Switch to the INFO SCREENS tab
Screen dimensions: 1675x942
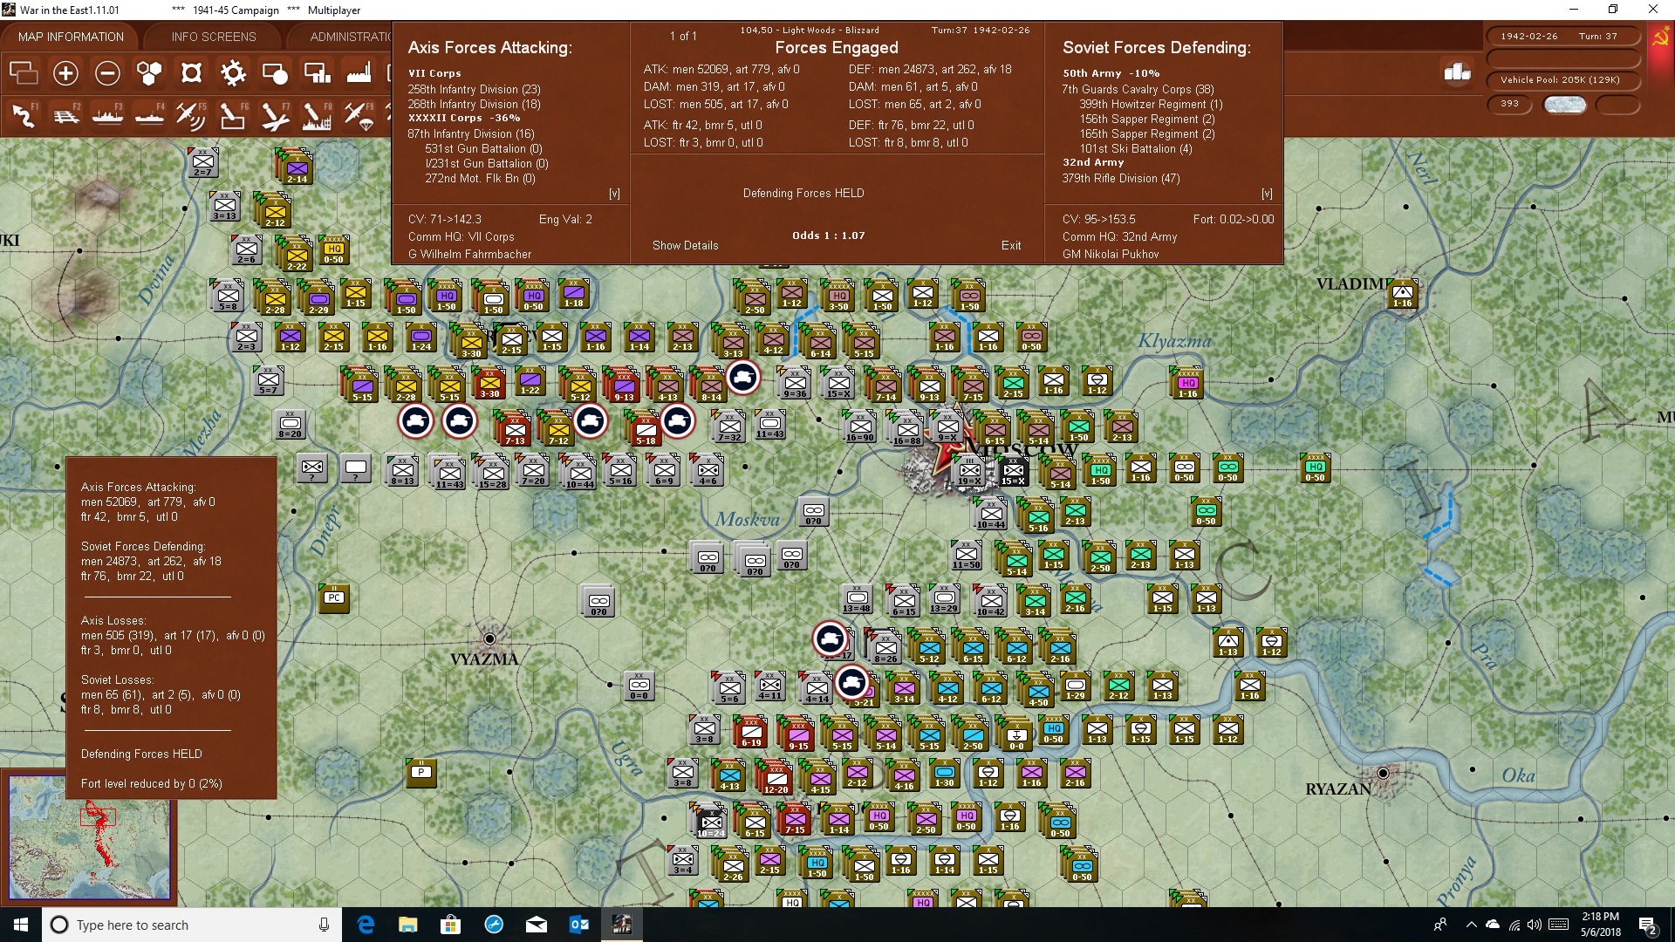coord(214,37)
